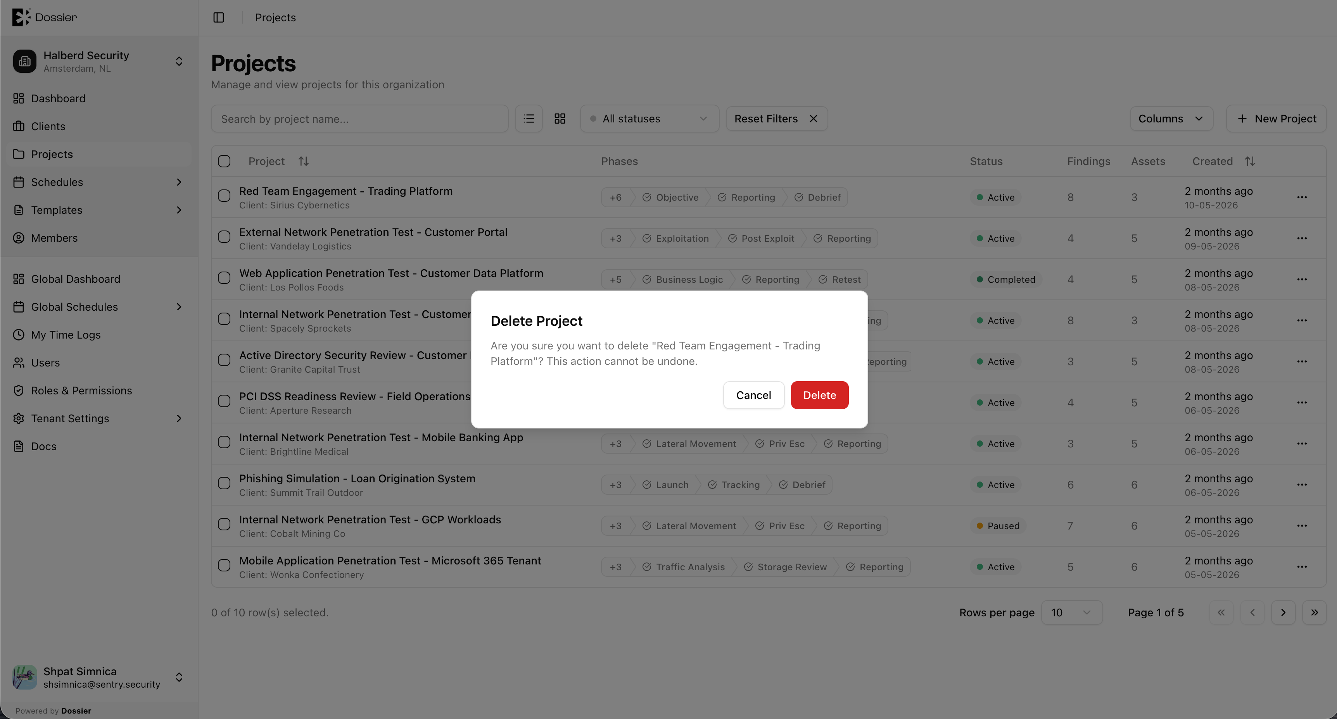
Task: Select the Web Application Penetration Test checkbox
Action: pyautogui.click(x=224, y=278)
